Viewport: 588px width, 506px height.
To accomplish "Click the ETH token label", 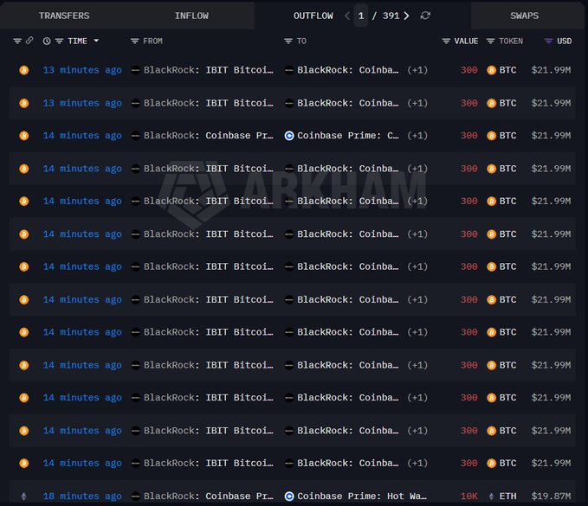I will [507, 496].
